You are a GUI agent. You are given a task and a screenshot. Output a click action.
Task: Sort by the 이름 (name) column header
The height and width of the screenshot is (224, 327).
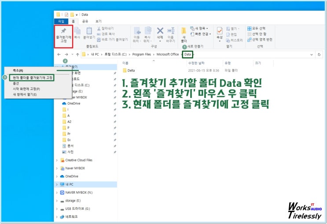click(x=125, y=63)
